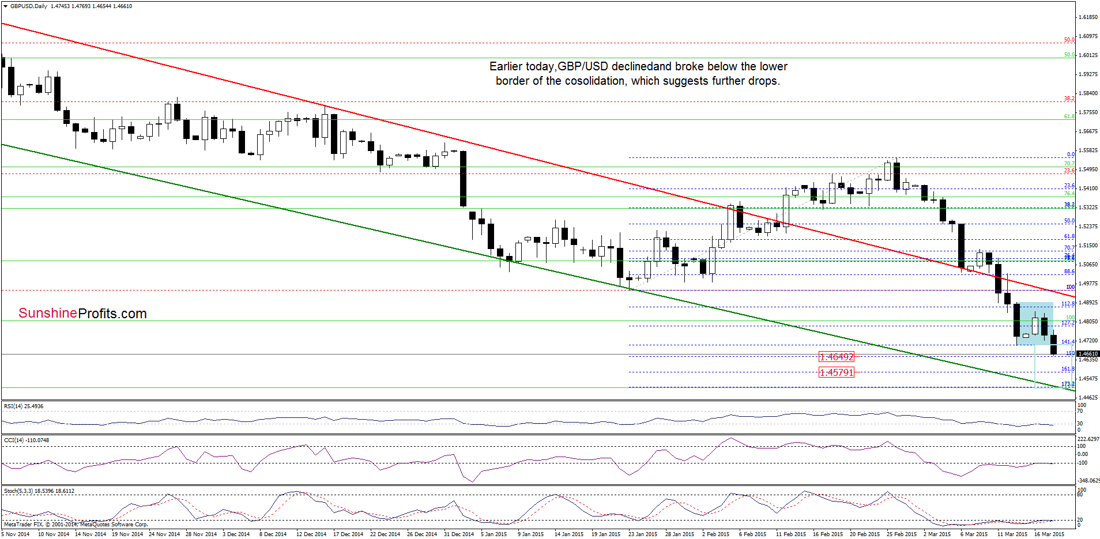Click the 1.48050 price axis label
Viewport: 1100px width, 539px height.
tap(1088, 322)
